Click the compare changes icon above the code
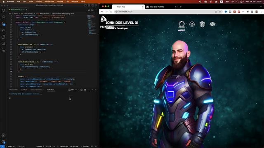The height and width of the screenshot is (148, 264). point(89,10)
